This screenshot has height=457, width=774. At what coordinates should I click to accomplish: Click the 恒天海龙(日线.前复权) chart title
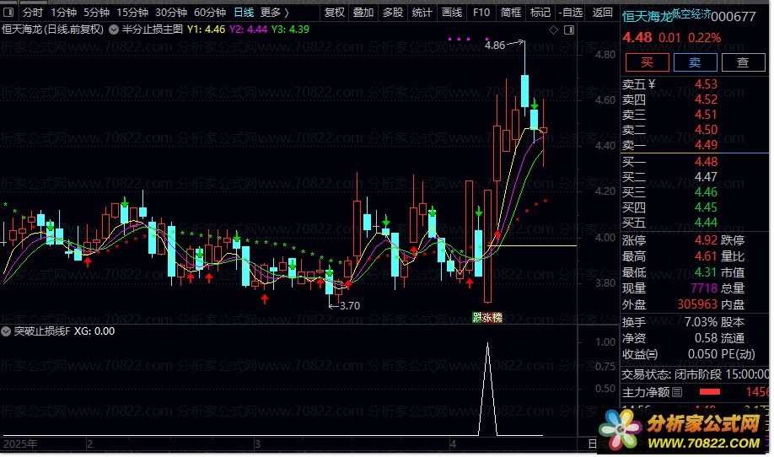coord(53,30)
